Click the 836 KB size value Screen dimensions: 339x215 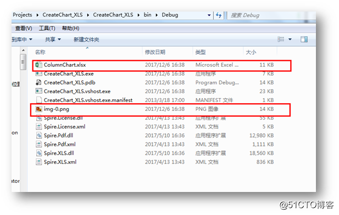(x=265, y=162)
